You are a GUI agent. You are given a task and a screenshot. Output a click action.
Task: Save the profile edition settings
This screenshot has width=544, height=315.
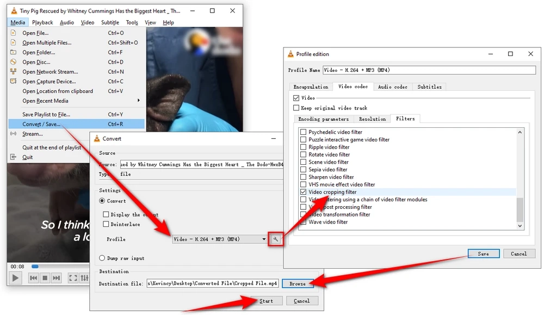483,254
